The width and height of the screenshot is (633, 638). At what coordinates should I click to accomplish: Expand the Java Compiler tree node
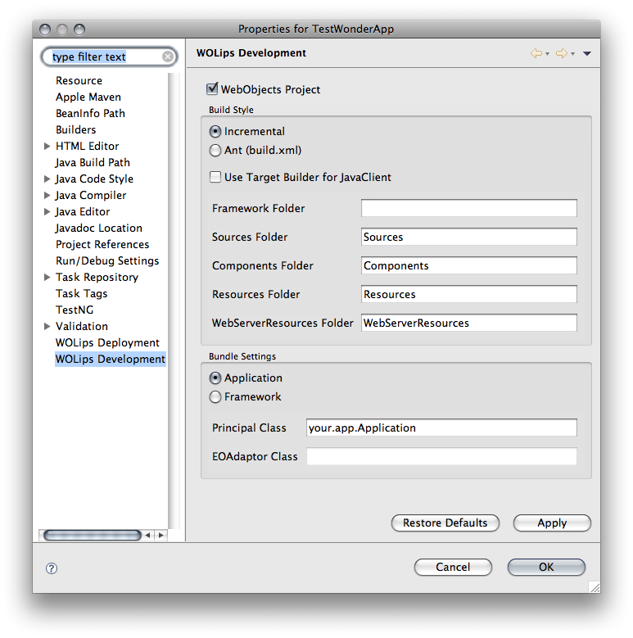pos(47,196)
